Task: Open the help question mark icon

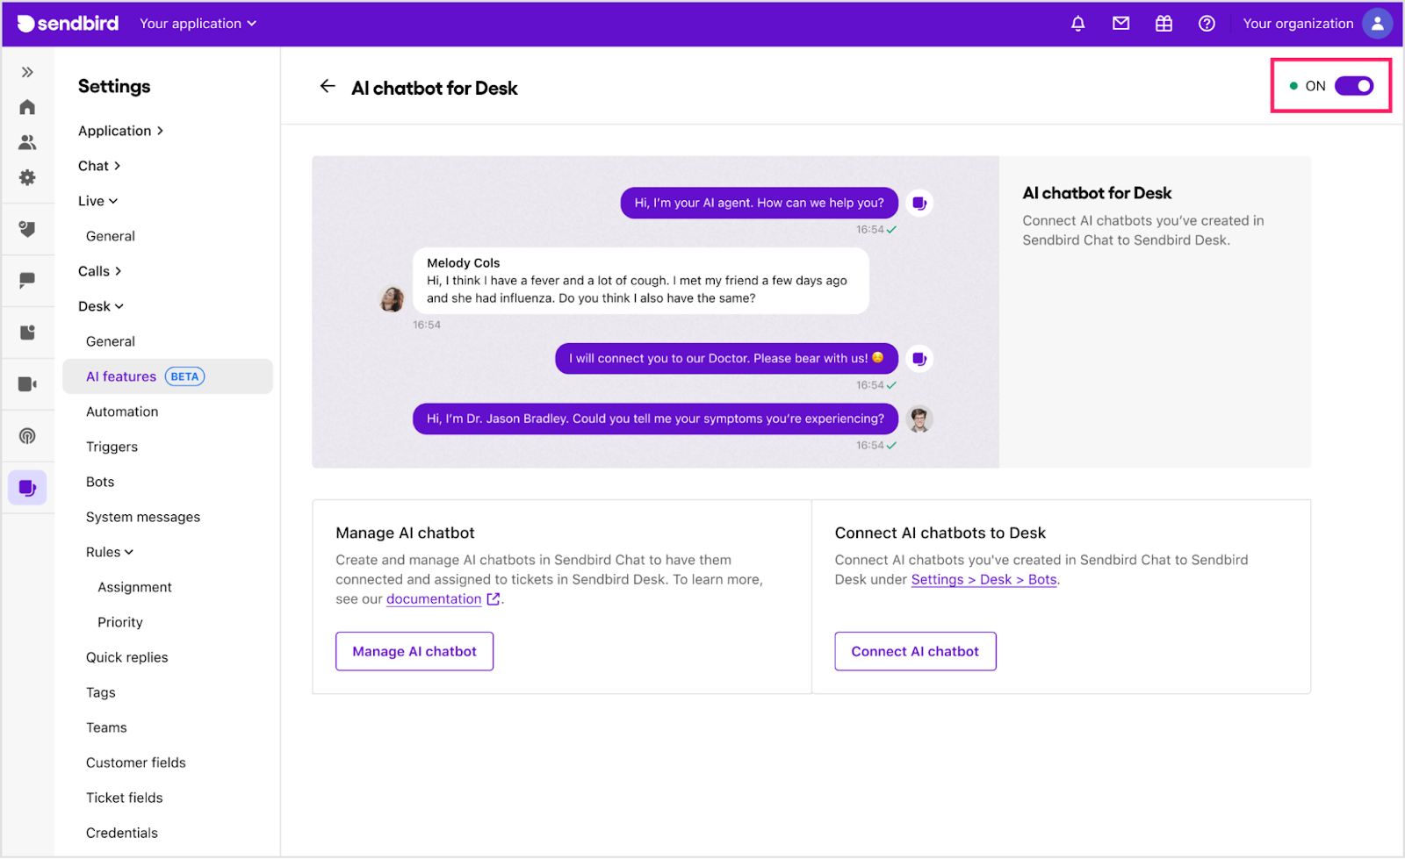Action: tap(1207, 24)
